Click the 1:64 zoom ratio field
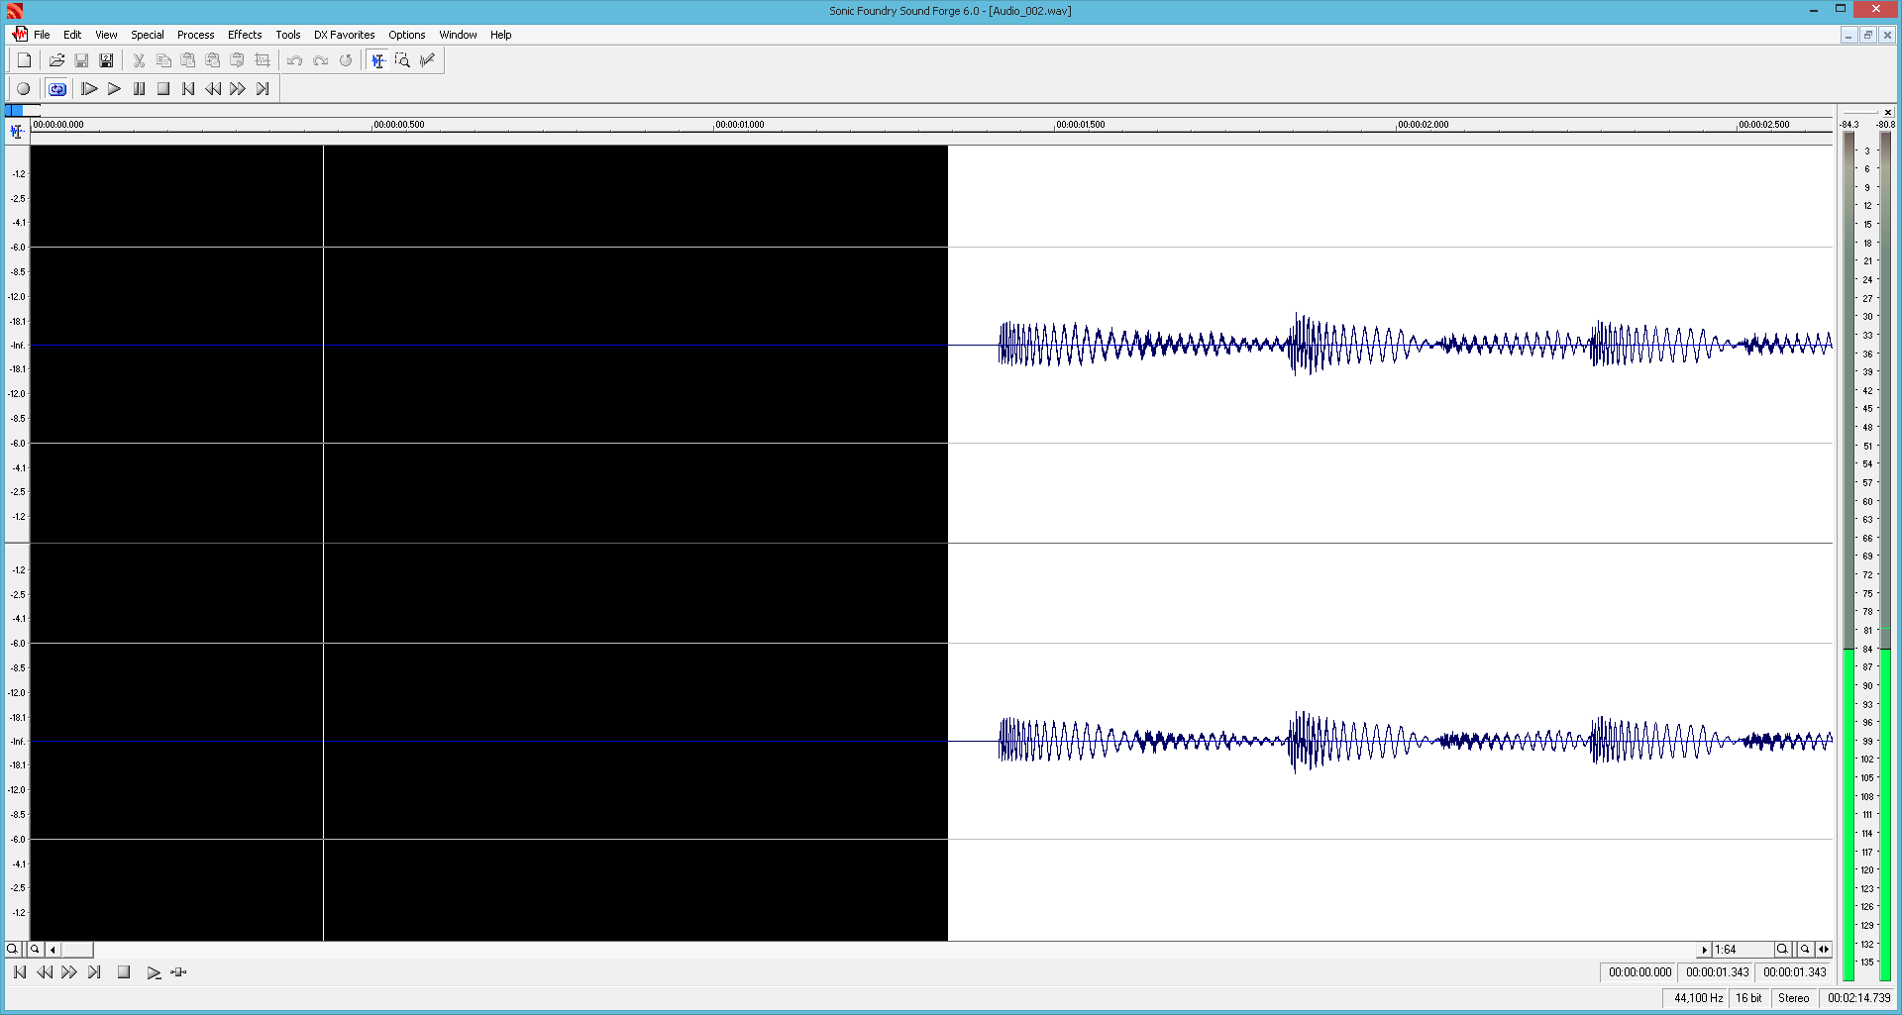The width and height of the screenshot is (1902, 1015). (1742, 949)
